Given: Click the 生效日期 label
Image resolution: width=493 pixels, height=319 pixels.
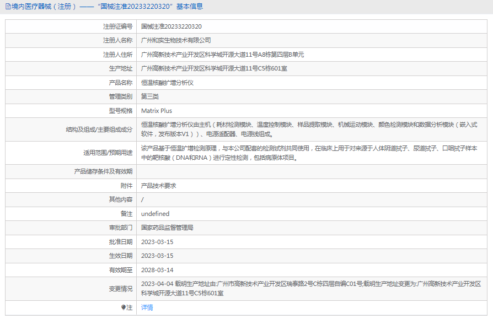Looking at the screenshot, I should point(121,256).
